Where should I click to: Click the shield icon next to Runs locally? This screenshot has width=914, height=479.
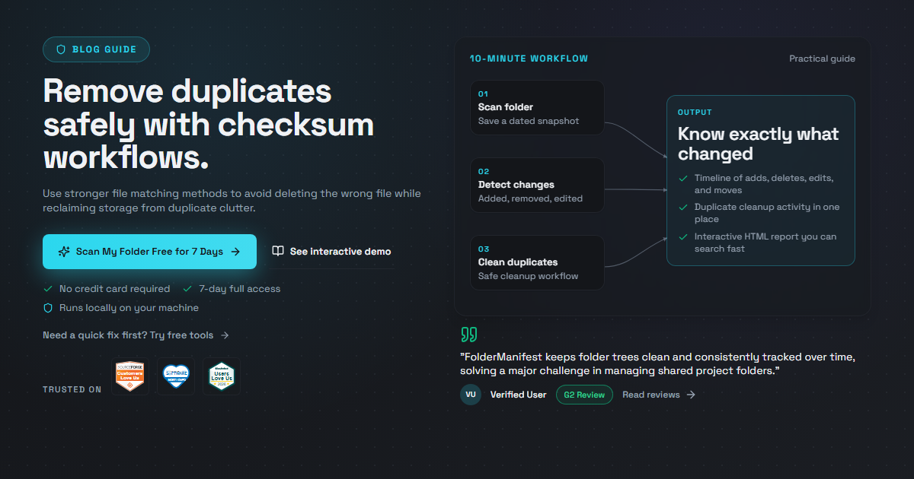pos(48,308)
